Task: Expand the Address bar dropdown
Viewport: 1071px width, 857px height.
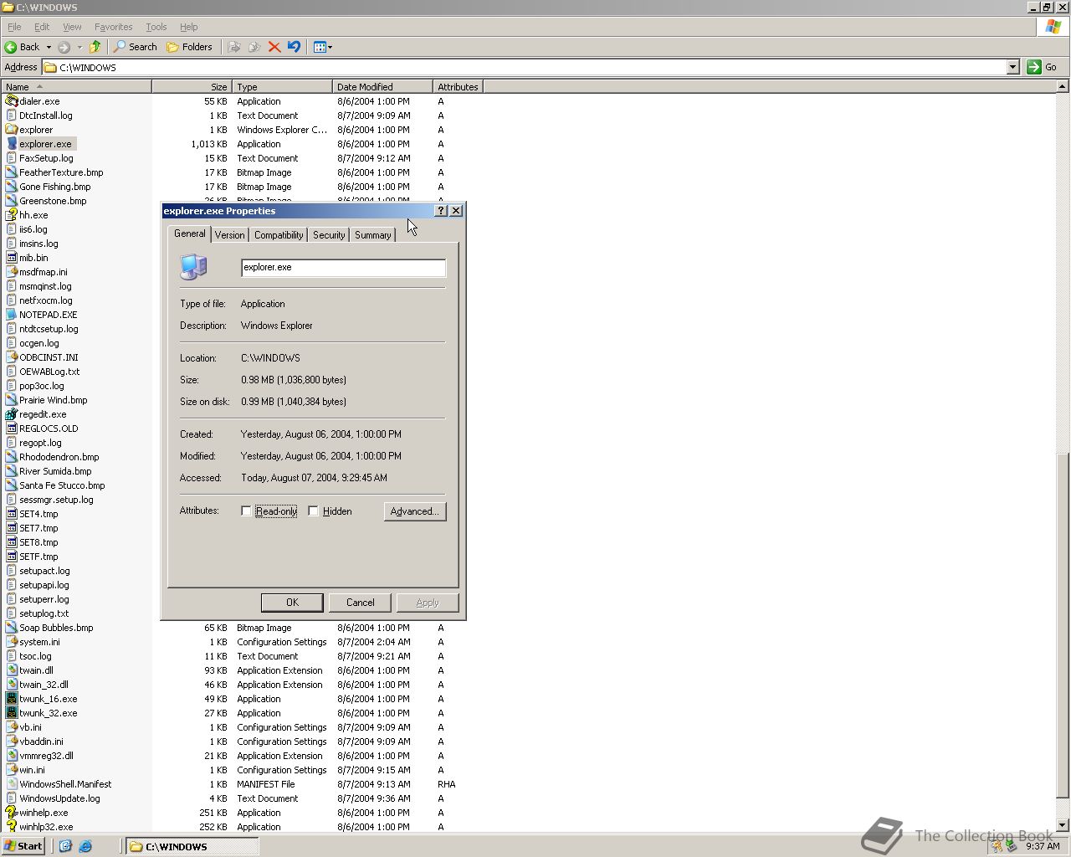Action: pos(1012,67)
